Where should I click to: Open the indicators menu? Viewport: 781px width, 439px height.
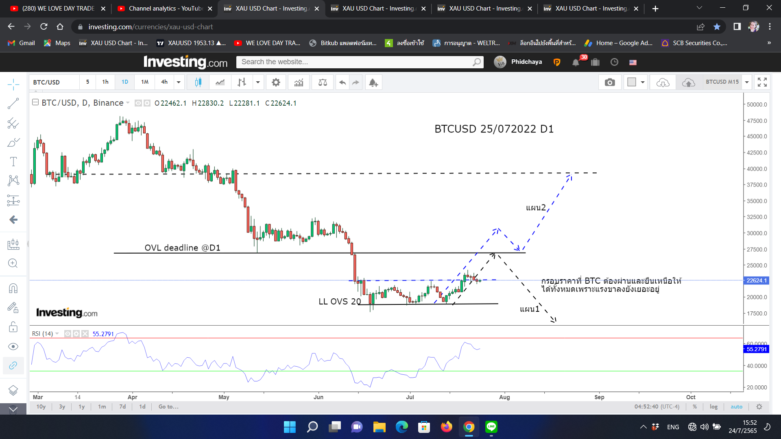pos(299,82)
